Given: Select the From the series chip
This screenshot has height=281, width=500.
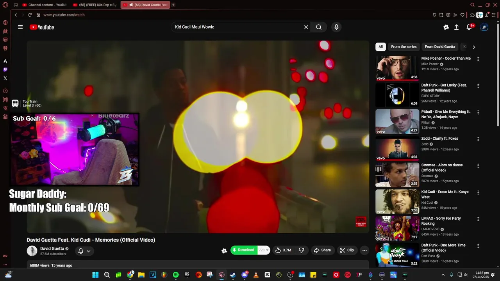Looking at the screenshot, I should 404,46.
